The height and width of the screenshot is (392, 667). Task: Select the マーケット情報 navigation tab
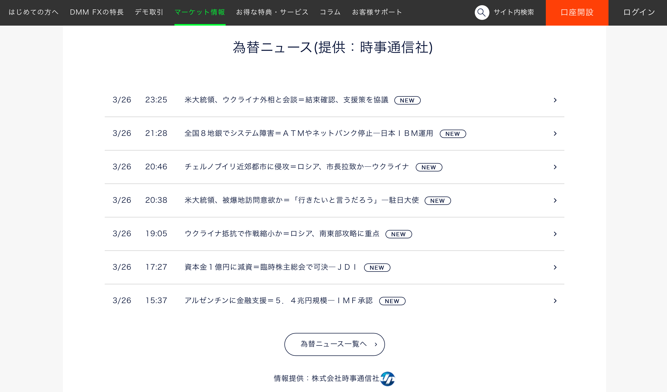click(x=200, y=12)
